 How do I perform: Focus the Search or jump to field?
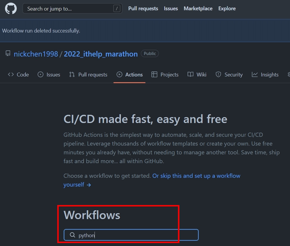coord(72,8)
